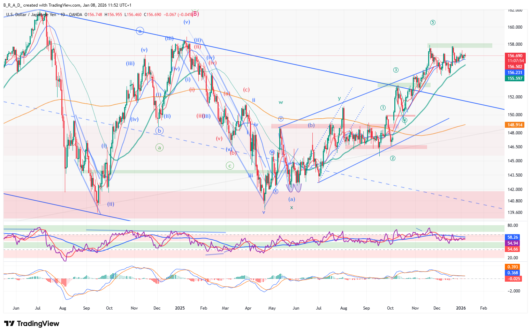Click the 160.000 level on price axis

coord(515,27)
